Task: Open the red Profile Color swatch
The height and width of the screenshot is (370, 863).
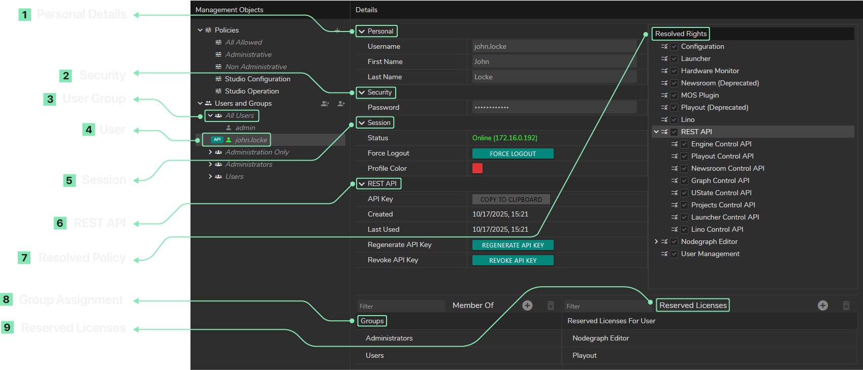Action: point(477,168)
